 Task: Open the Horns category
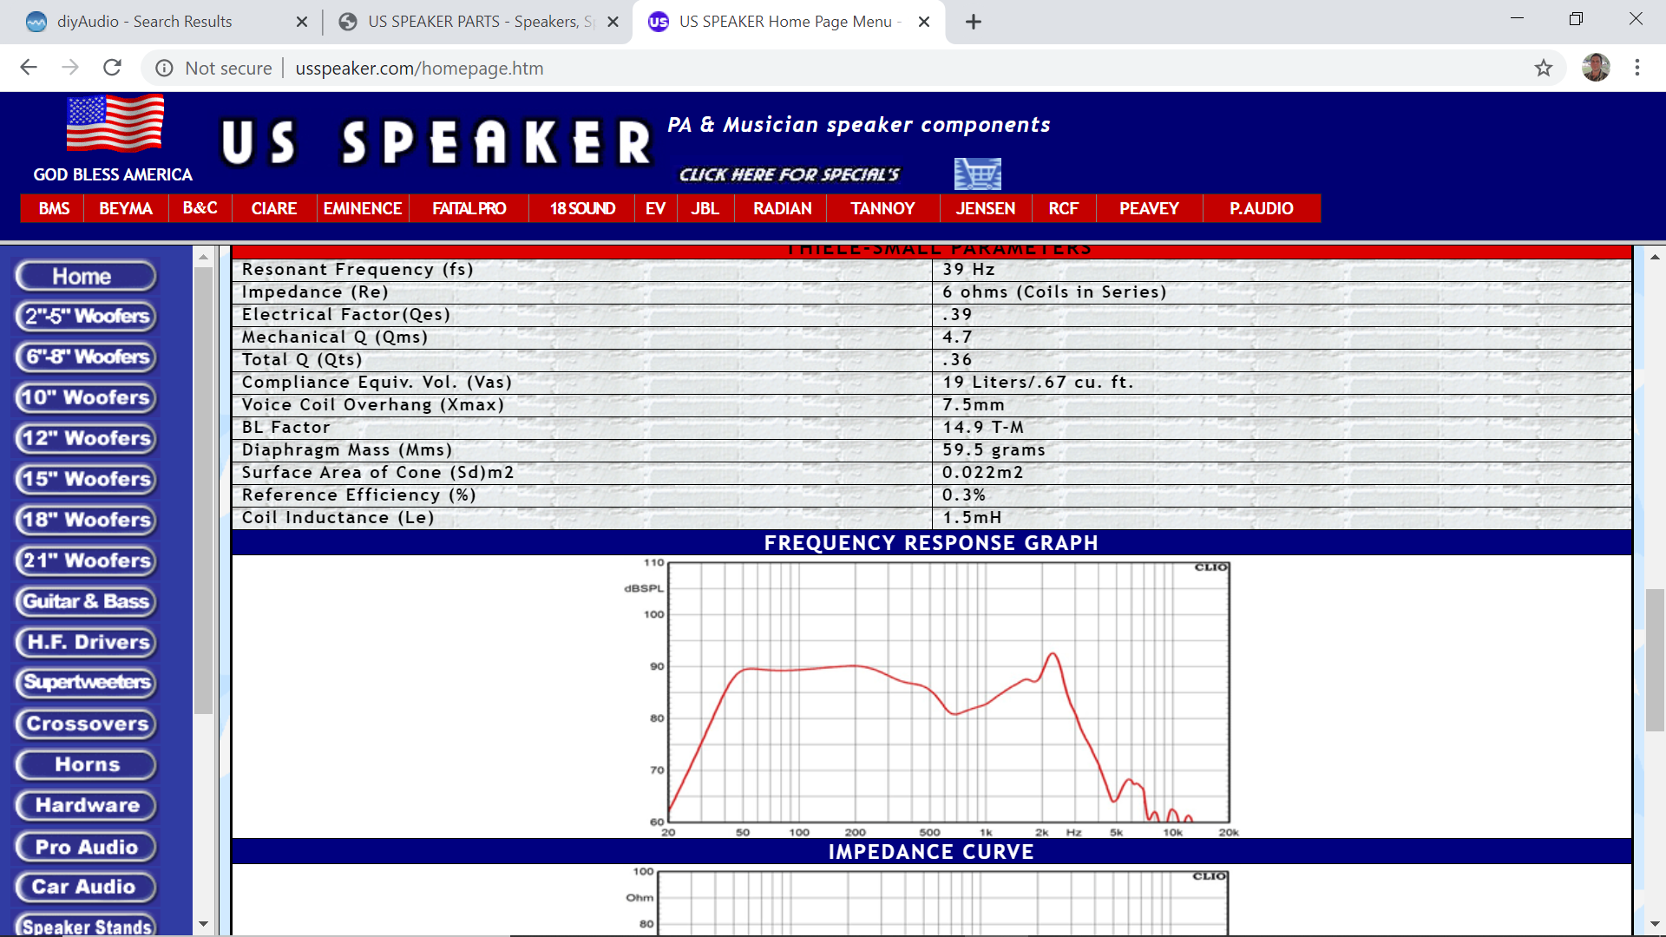85,764
